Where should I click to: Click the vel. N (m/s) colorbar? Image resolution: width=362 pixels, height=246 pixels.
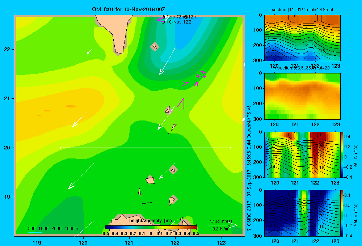point(342,154)
